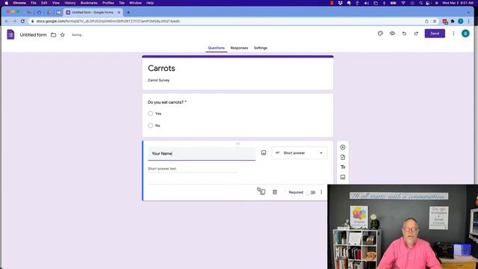The image size is (478, 269).
Task: Open the Google account avatar
Action: coord(465,34)
